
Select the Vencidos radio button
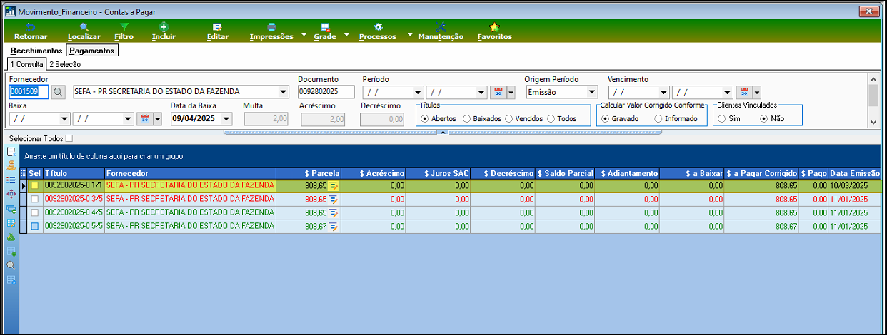(509, 119)
